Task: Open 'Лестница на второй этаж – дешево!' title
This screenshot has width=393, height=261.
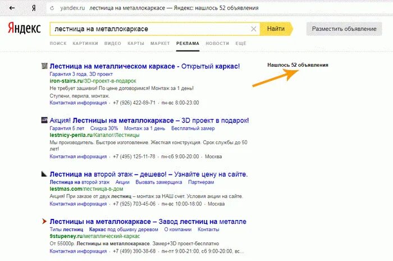Action: point(149,175)
